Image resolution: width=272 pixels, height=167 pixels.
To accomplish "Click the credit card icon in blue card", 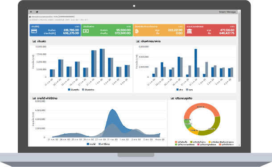I will click(34, 31).
